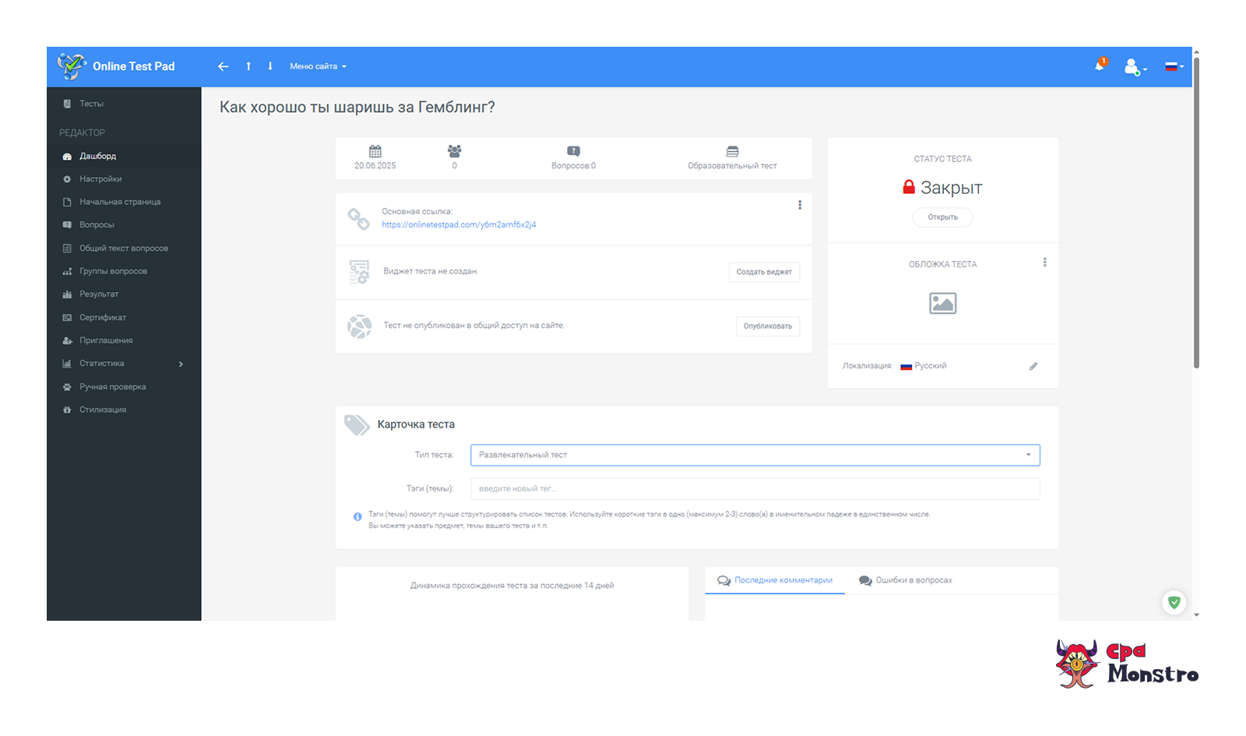
Task: Switch to Последние комментарии tab
Action: (775, 580)
